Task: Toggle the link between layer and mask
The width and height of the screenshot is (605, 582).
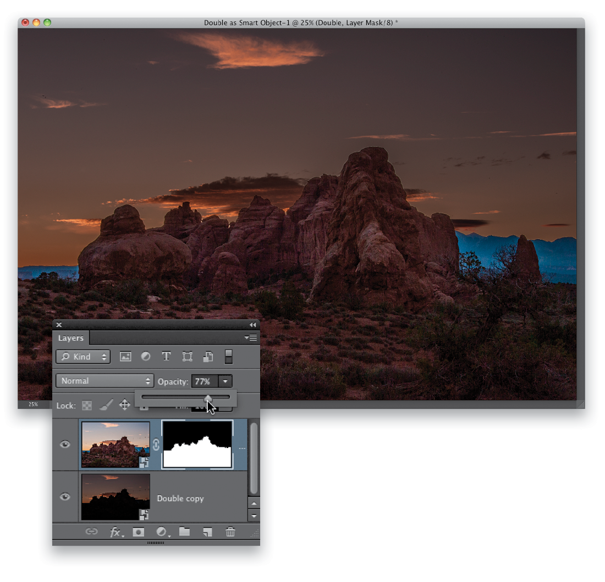Action: [x=156, y=445]
